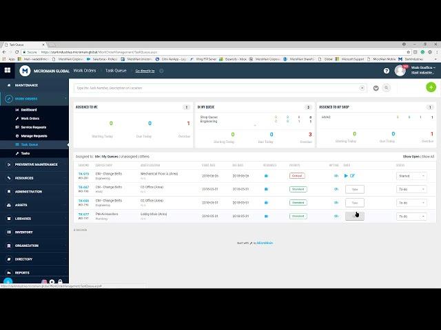This screenshot has height=330, width=441.
Task: Click the Take button for 03 Office task
Action: 355,190
